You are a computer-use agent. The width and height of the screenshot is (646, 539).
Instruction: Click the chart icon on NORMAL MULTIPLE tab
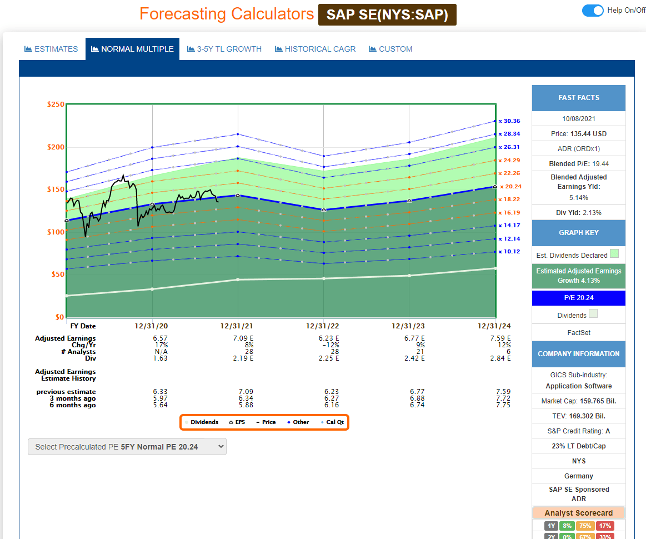[97, 49]
